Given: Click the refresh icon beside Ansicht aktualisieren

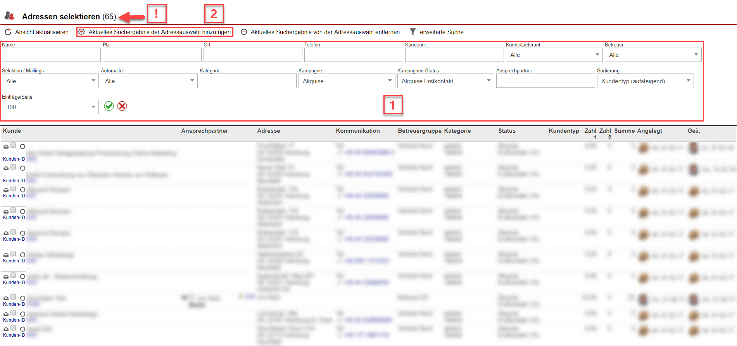Looking at the screenshot, I should 8,32.
